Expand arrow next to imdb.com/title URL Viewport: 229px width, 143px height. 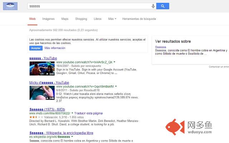[x=72, y=113]
